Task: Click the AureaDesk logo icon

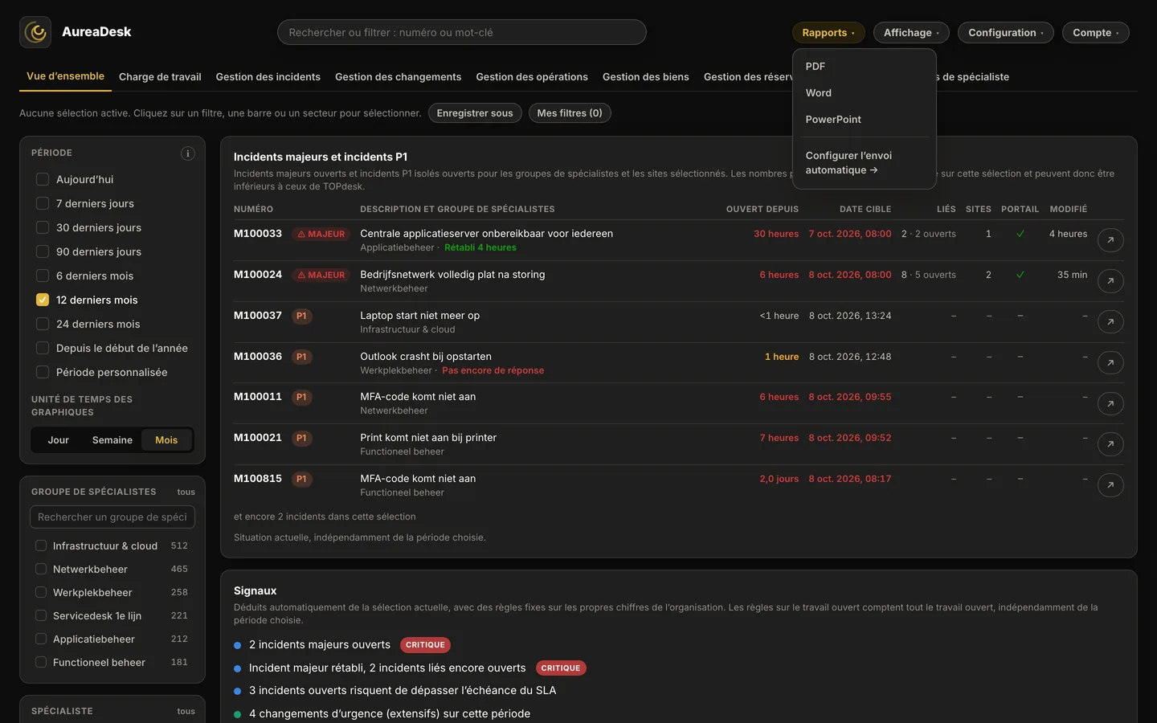Action: pyautogui.click(x=35, y=32)
